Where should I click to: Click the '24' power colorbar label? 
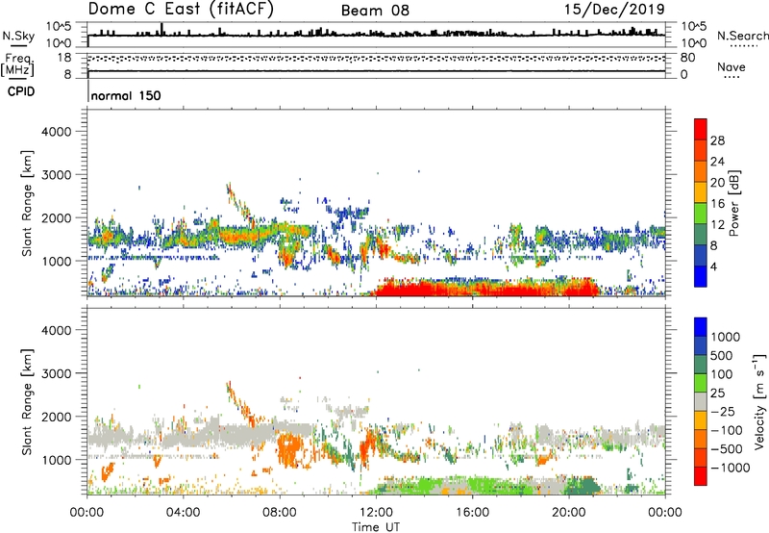(717, 162)
